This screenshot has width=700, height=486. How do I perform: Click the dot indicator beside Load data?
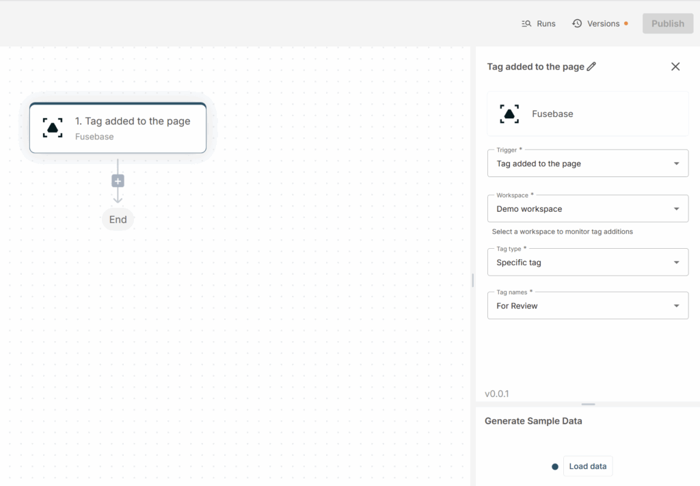point(555,467)
